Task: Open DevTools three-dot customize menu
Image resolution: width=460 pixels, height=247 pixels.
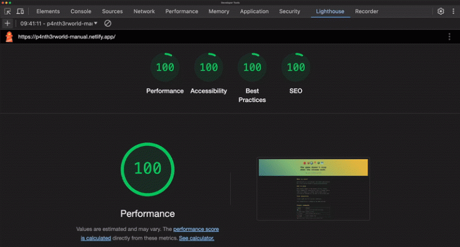Action: pos(452,11)
